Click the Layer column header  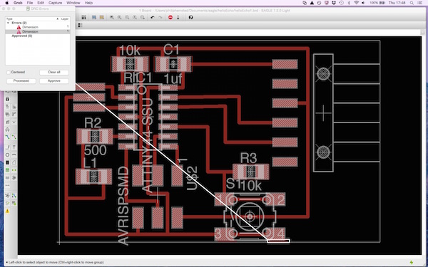pos(65,19)
